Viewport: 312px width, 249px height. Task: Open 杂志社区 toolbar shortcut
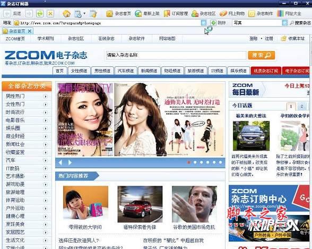pyautogui.click(x=204, y=13)
